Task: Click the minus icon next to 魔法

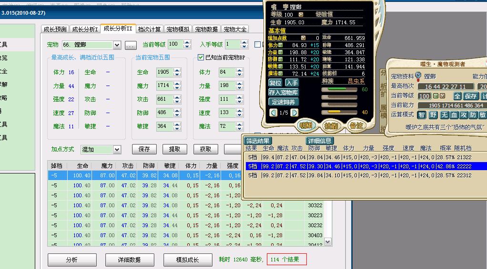Action: pos(281,74)
